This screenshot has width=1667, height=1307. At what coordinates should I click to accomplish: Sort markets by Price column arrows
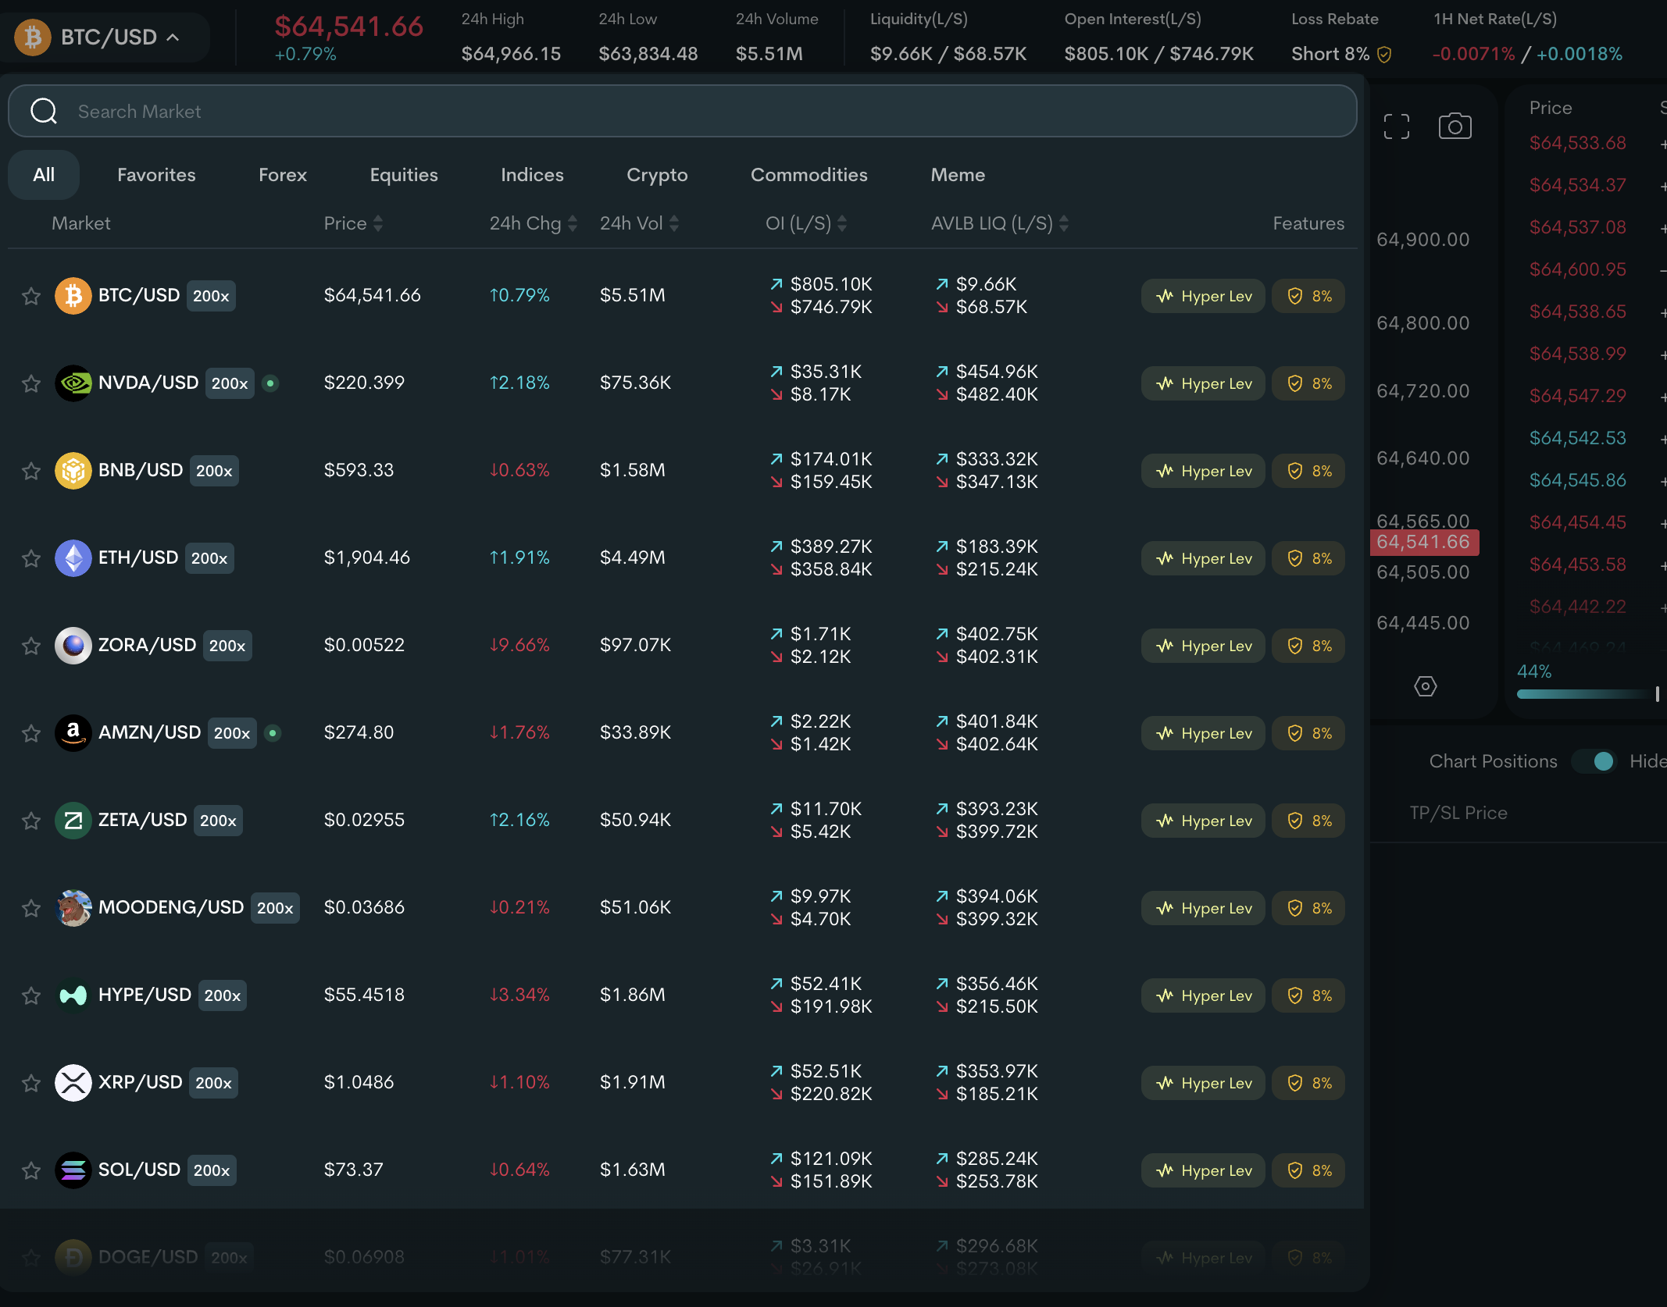pos(378,223)
